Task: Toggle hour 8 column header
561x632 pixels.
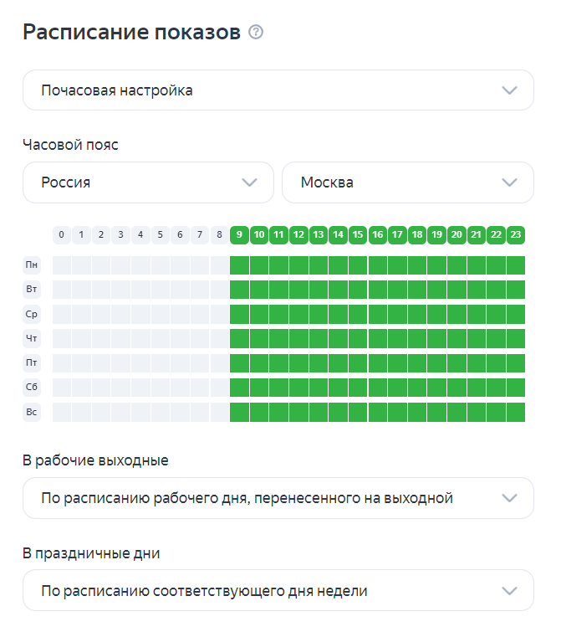Action: 220,235
